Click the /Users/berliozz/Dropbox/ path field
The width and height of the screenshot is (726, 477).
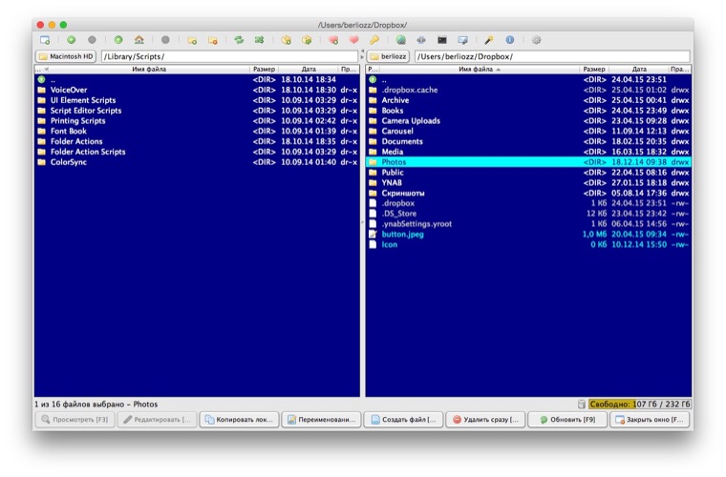[x=552, y=56]
